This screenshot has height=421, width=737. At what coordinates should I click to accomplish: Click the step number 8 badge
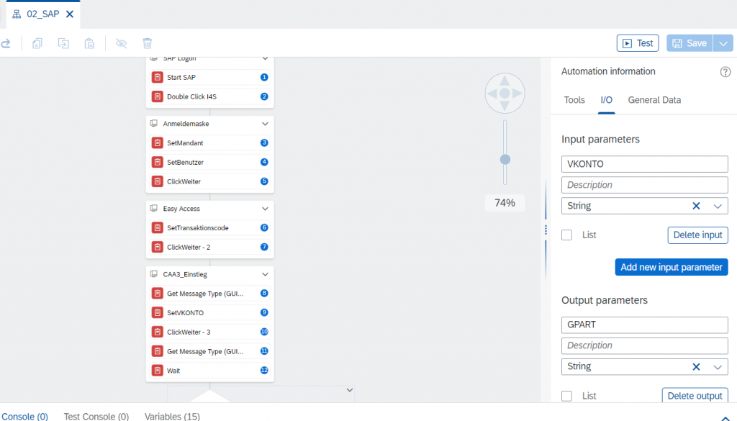[x=264, y=293]
